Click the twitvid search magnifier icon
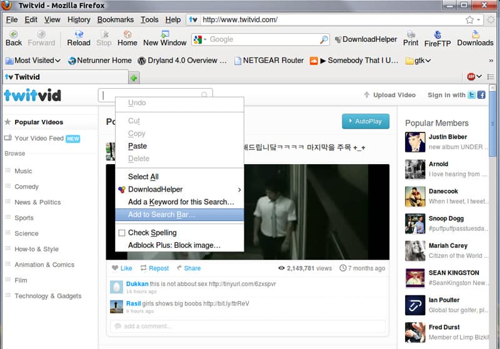The height and width of the screenshot is (349, 500). pos(204,94)
